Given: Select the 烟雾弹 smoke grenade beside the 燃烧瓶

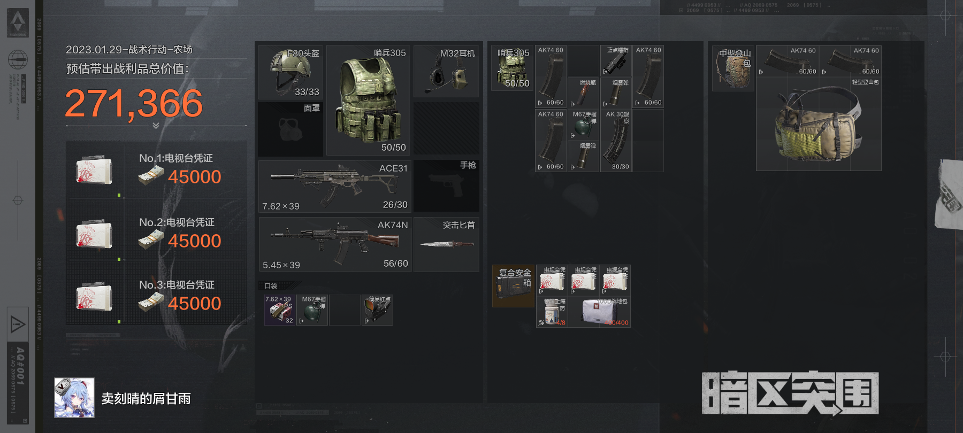Looking at the screenshot, I should [616, 92].
